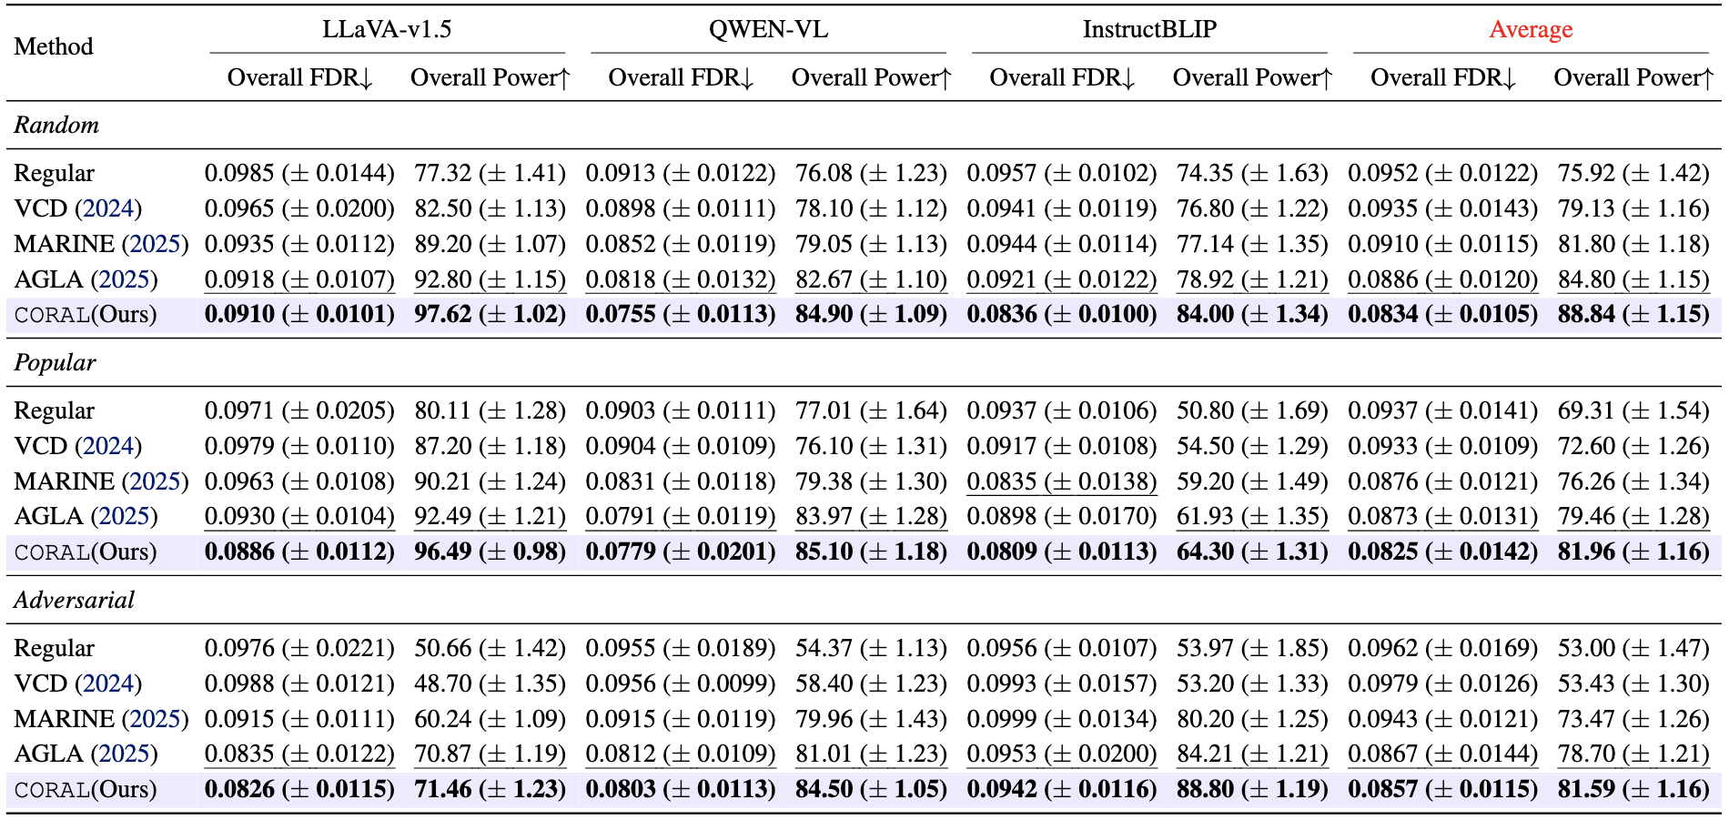The image size is (1729, 820).
Task: Click the cell 0.0999 (± 0.0134)
Action: 1062,719
